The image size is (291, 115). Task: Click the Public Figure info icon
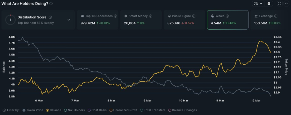(194, 16)
